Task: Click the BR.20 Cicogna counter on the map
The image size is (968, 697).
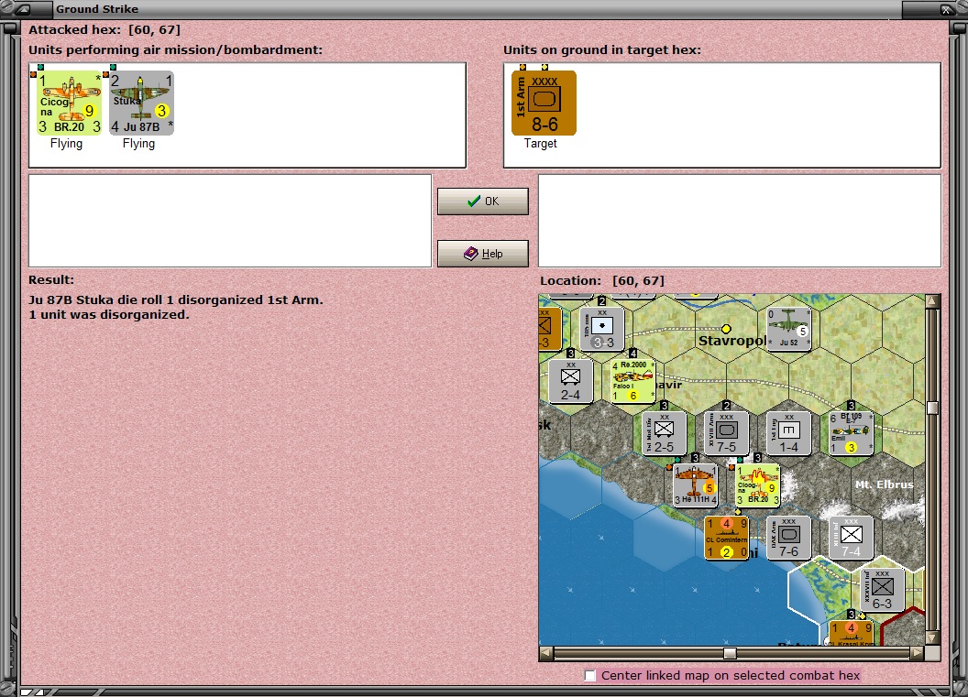Action: point(757,485)
